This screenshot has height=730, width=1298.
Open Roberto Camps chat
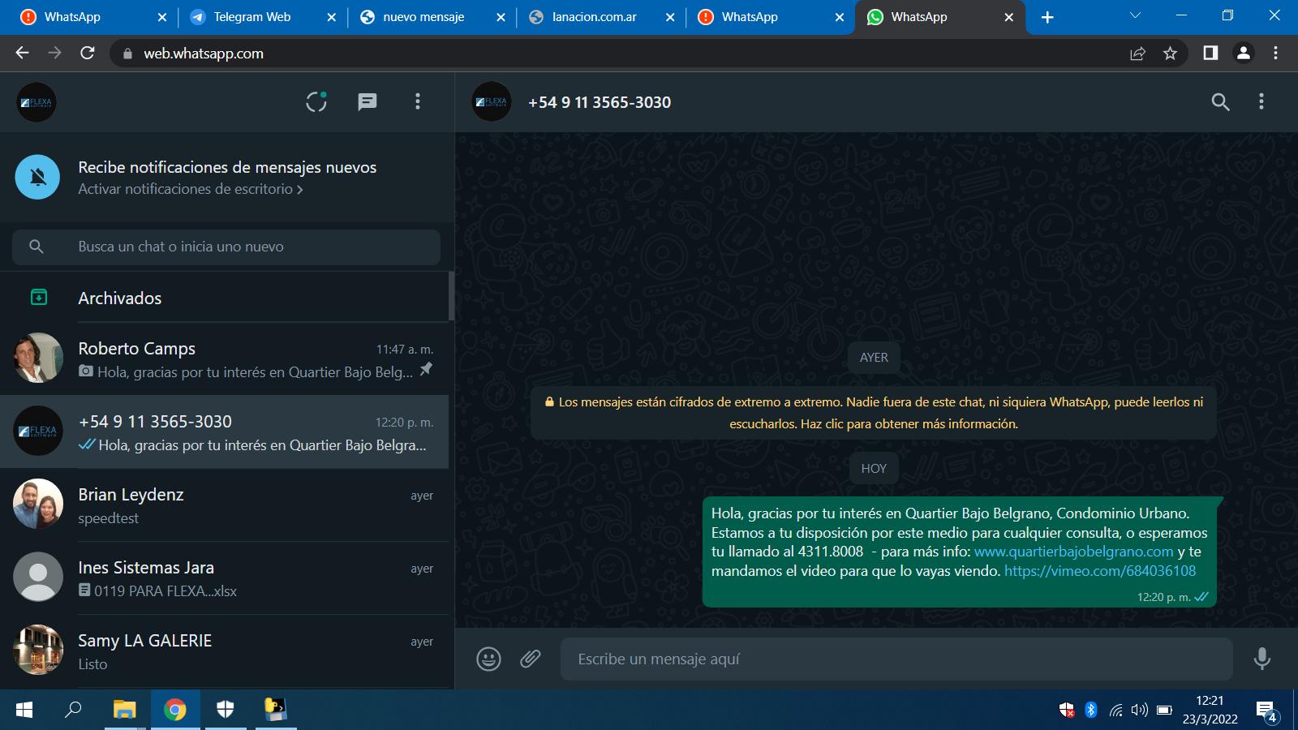[224, 359]
